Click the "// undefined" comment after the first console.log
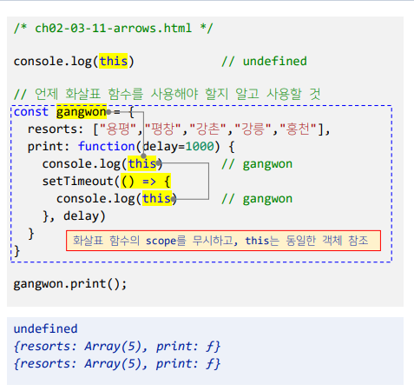 click(x=264, y=61)
